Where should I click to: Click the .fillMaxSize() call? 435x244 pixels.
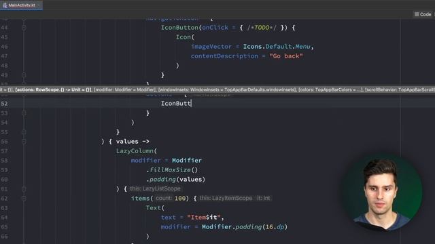click(x=172, y=170)
